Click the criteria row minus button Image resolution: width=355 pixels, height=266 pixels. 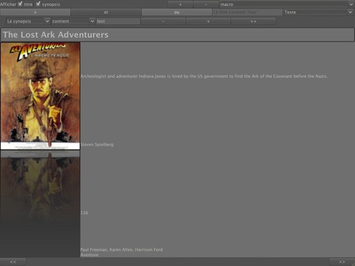tap(163, 21)
